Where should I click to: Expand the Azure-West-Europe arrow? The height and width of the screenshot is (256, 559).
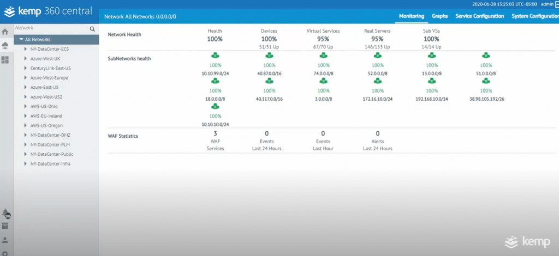25,78
